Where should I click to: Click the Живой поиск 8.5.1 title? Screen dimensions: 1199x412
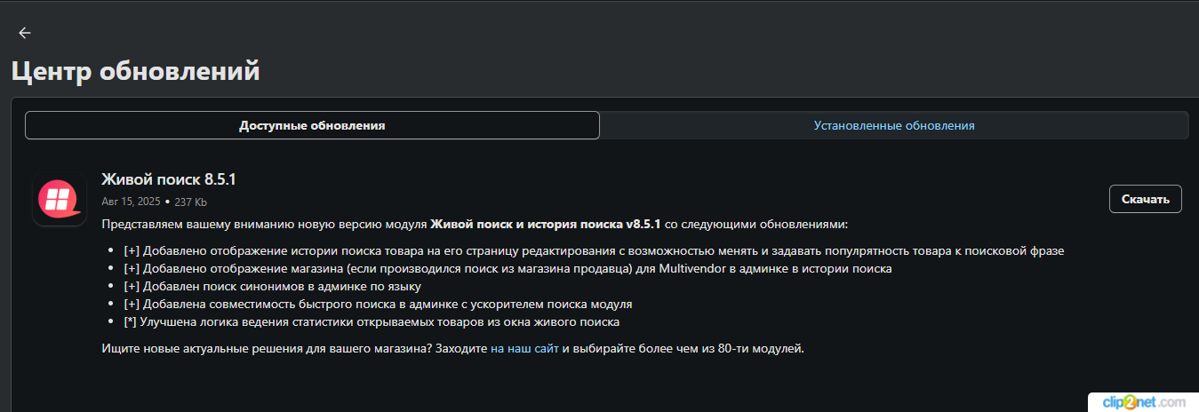click(x=169, y=179)
